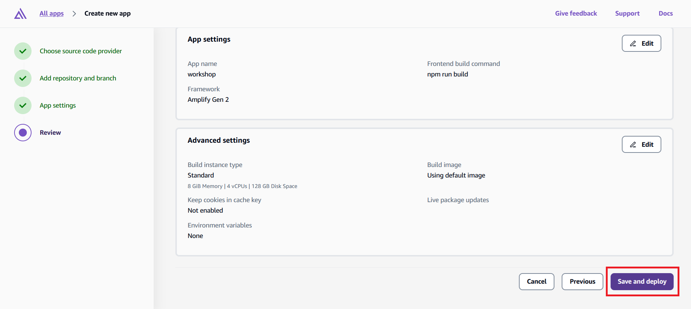Click Cancel button
Viewport: 691px width, 309px height.
(x=537, y=281)
